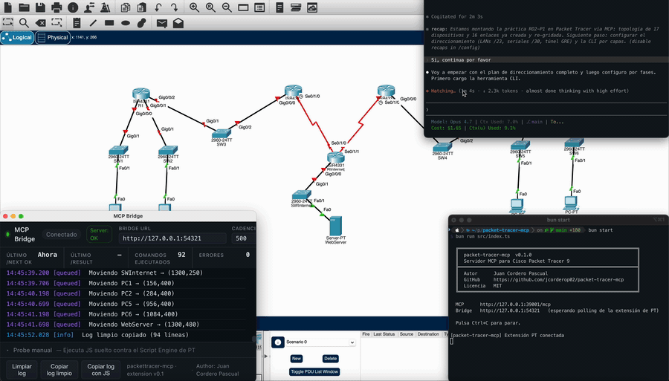Click the Source column header
The height and width of the screenshot is (381, 669).
[x=406, y=334]
